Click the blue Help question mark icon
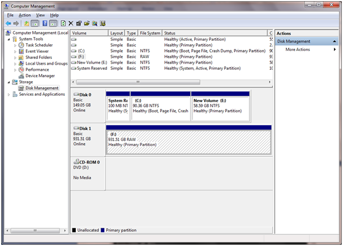This screenshot has height=246, width=343. coord(44,23)
